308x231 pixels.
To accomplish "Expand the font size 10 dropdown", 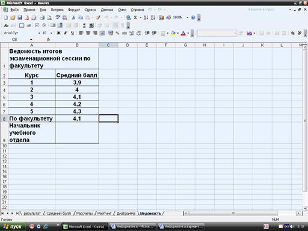I will (x=51, y=33).
